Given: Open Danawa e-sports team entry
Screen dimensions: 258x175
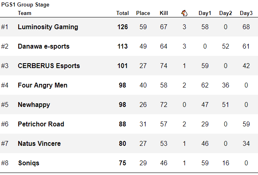Looking at the screenshot, I should pyautogui.click(x=44, y=47).
